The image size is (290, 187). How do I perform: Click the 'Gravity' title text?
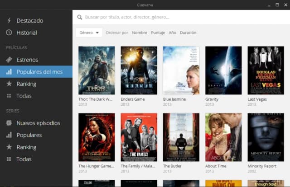pos(212,99)
